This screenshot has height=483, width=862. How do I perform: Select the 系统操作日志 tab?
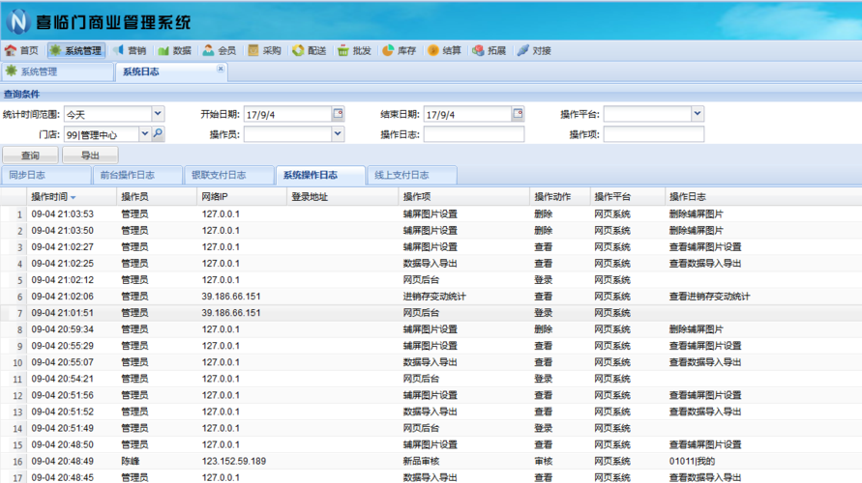pos(320,175)
